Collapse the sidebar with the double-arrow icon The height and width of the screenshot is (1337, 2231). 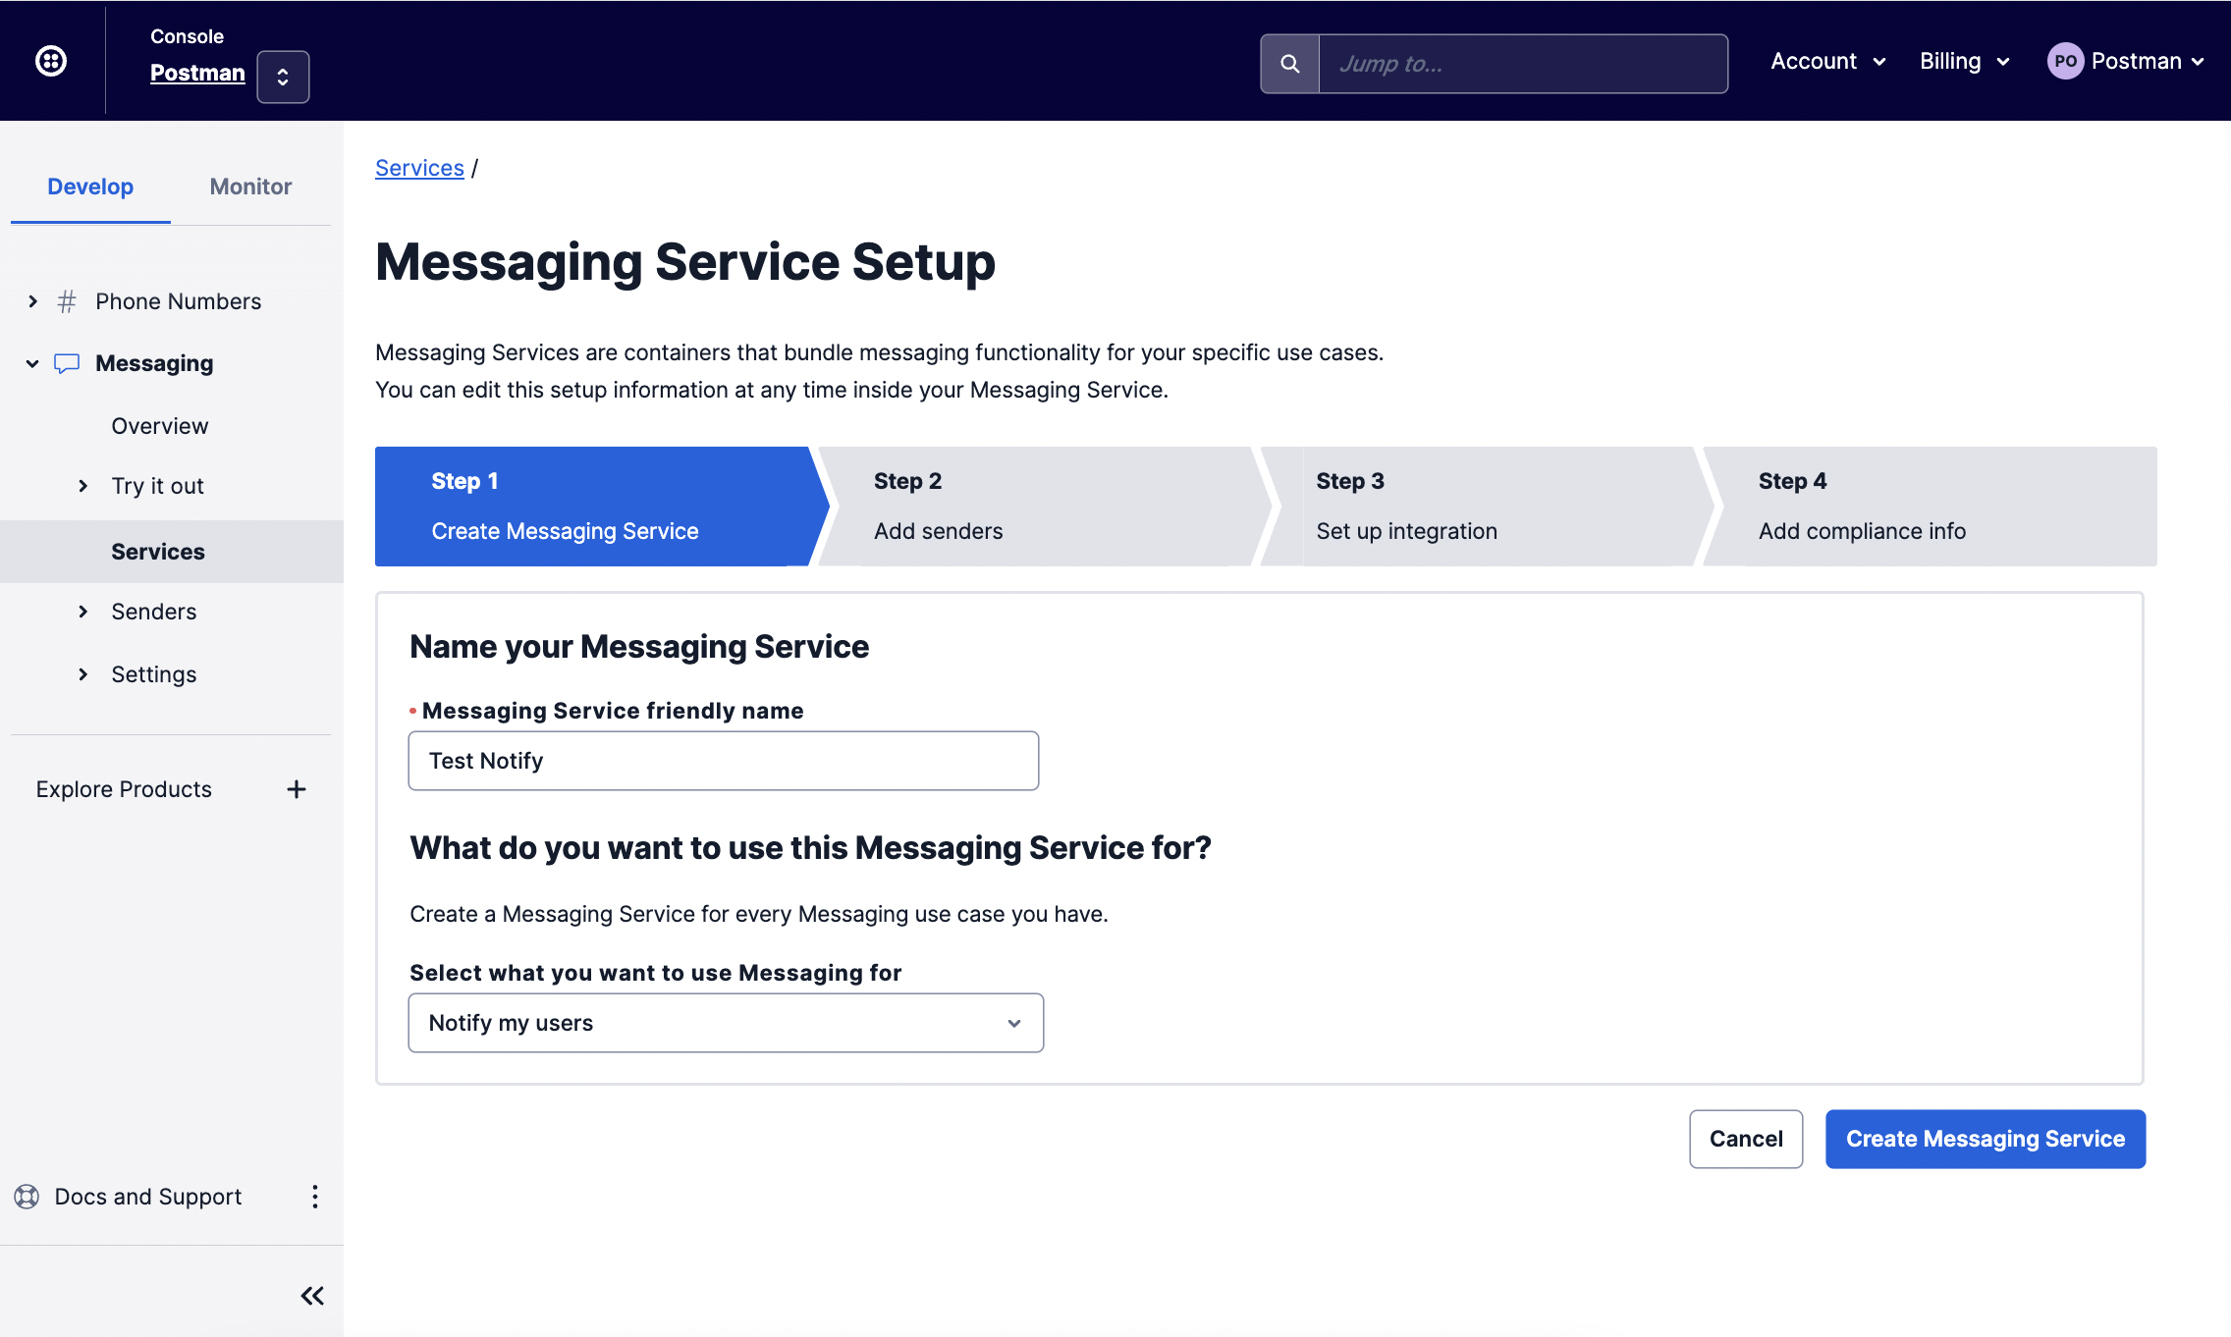(312, 1296)
